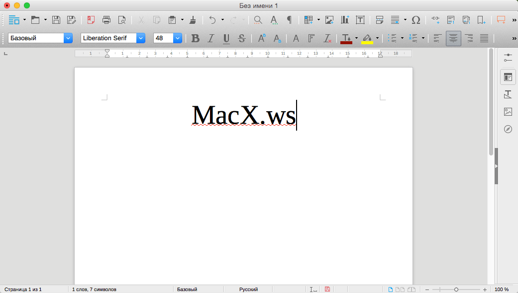518x293 pixels.
Task: Apply the dark red font color
Action: (x=346, y=39)
